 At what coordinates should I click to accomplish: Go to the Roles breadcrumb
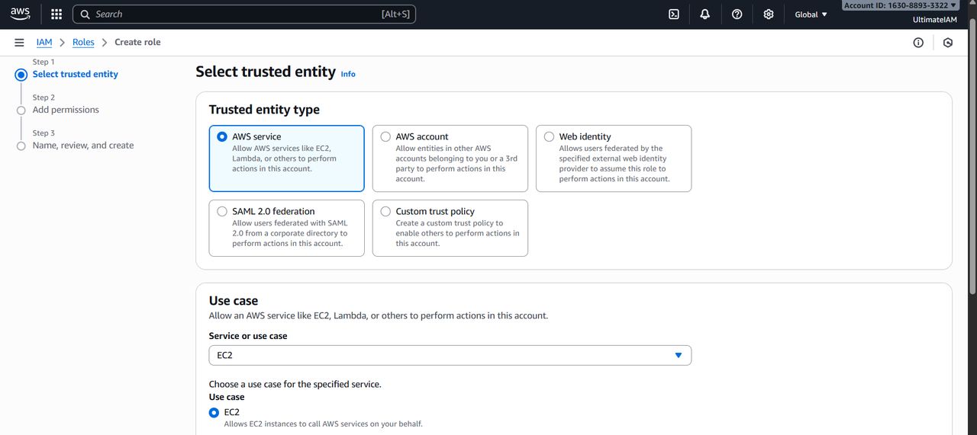coord(83,43)
